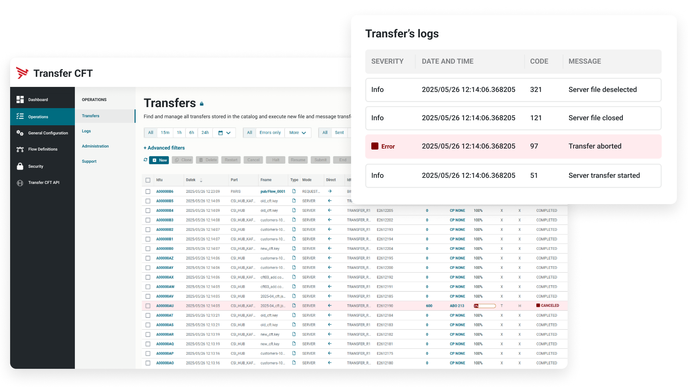Open transfer link A00000B5
The width and height of the screenshot is (688, 387).
tap(165, 201)
